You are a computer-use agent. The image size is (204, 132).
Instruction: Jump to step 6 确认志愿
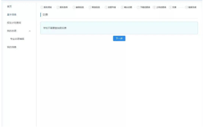point(126,7)
